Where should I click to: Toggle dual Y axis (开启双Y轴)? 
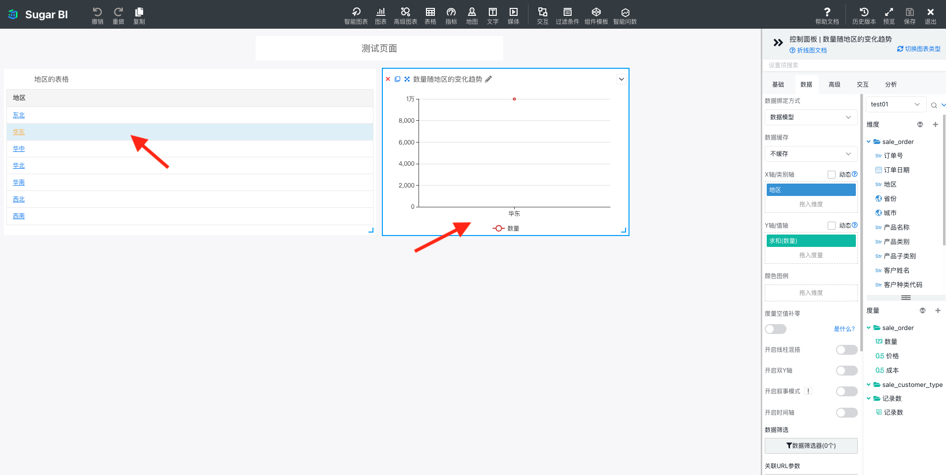click(x=846, y=371)
